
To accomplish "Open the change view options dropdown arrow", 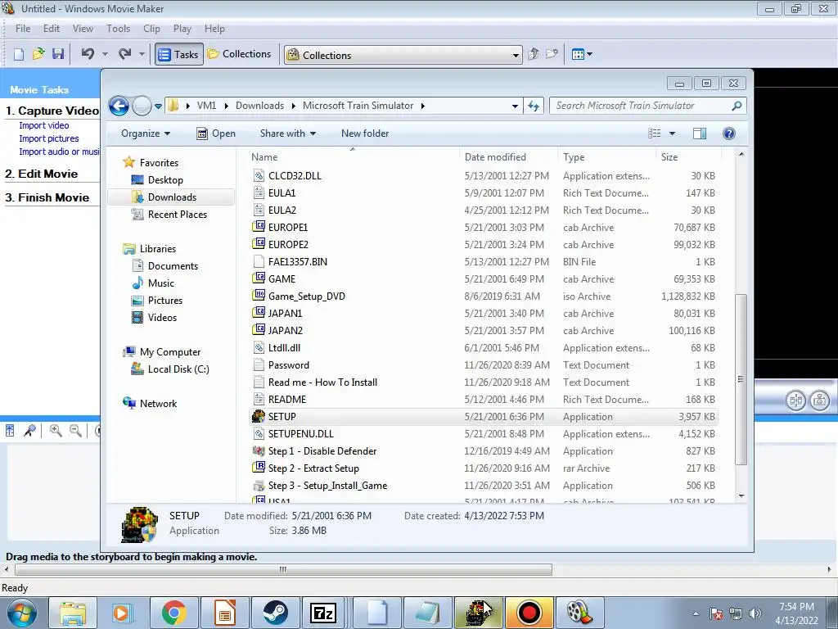I will pos(673,133).
